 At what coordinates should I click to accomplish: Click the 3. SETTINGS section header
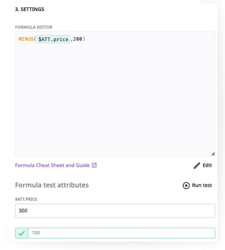point(30,9)
